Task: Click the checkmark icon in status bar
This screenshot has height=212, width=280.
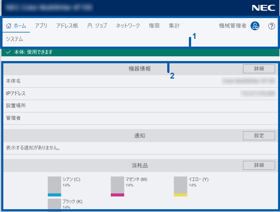Action: click(x=8, y=52)
